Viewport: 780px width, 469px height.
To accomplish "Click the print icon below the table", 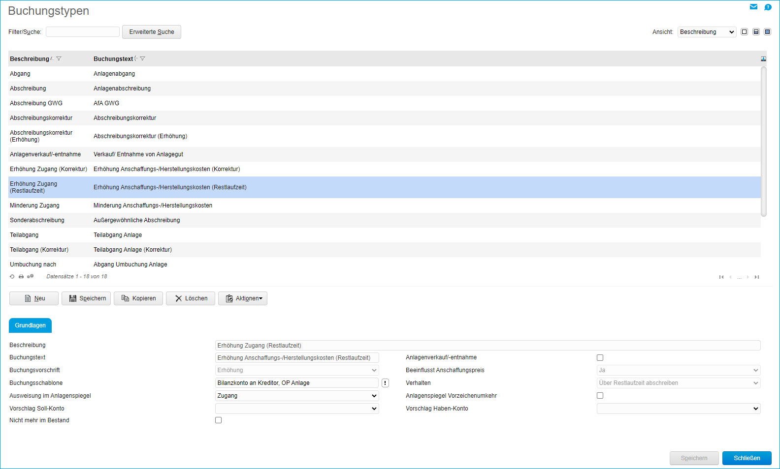I will 21,277.
